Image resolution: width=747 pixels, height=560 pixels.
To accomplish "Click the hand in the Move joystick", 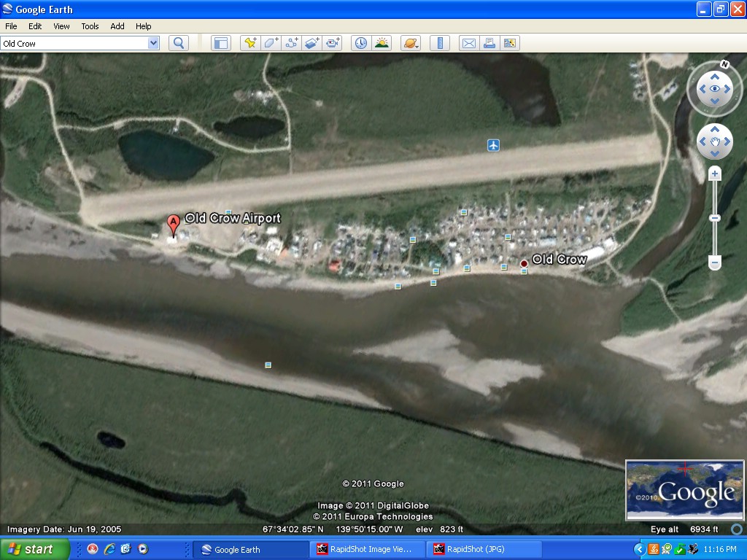I will [715, 141].
